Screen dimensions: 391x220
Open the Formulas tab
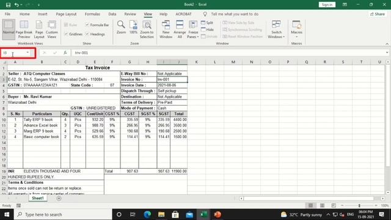[92, 14]
